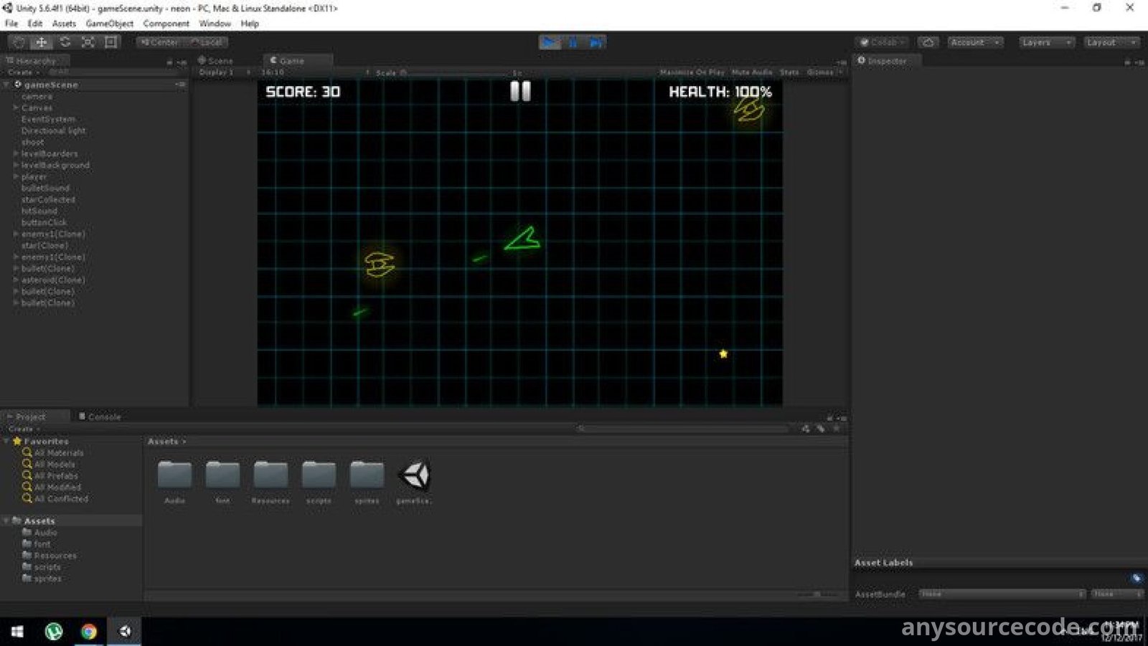The width and height of the screenshot is (1148, 646).
Task: Expand the player object in Hierarchy
Action: (x=16, y=176)
